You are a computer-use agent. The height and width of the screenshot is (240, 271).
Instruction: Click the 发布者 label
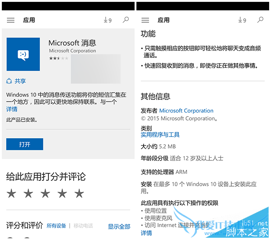149,111
